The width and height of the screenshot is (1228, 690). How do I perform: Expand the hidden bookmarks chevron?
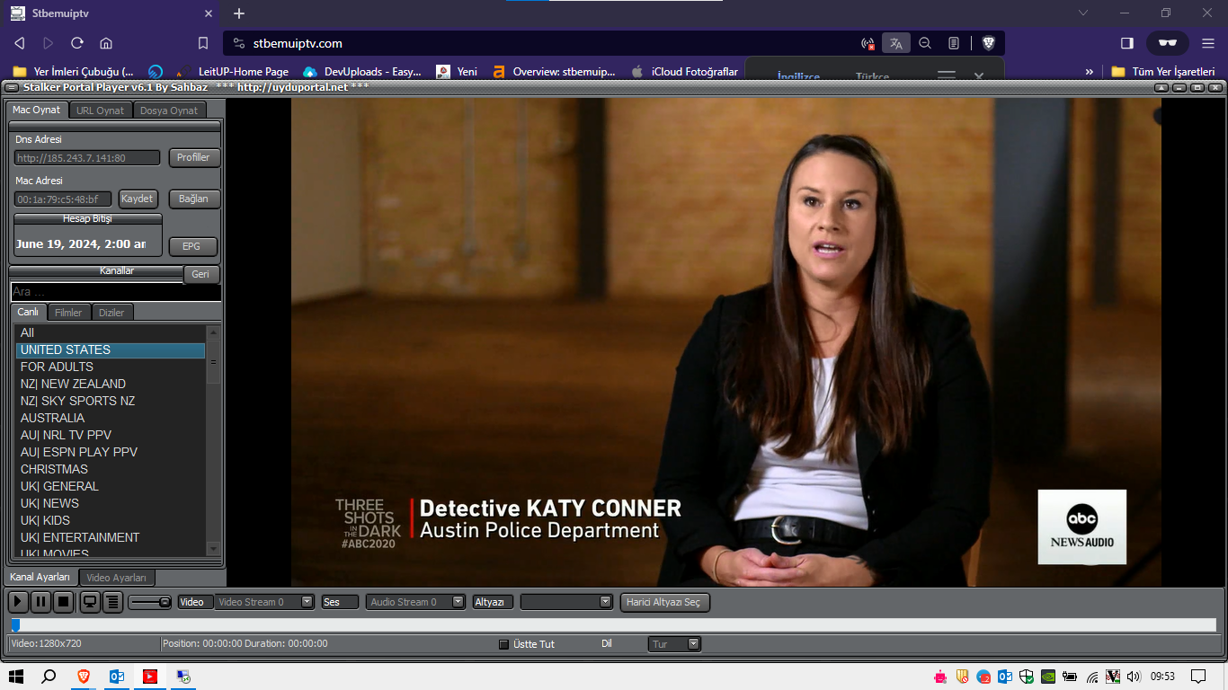pos(1090,72)
